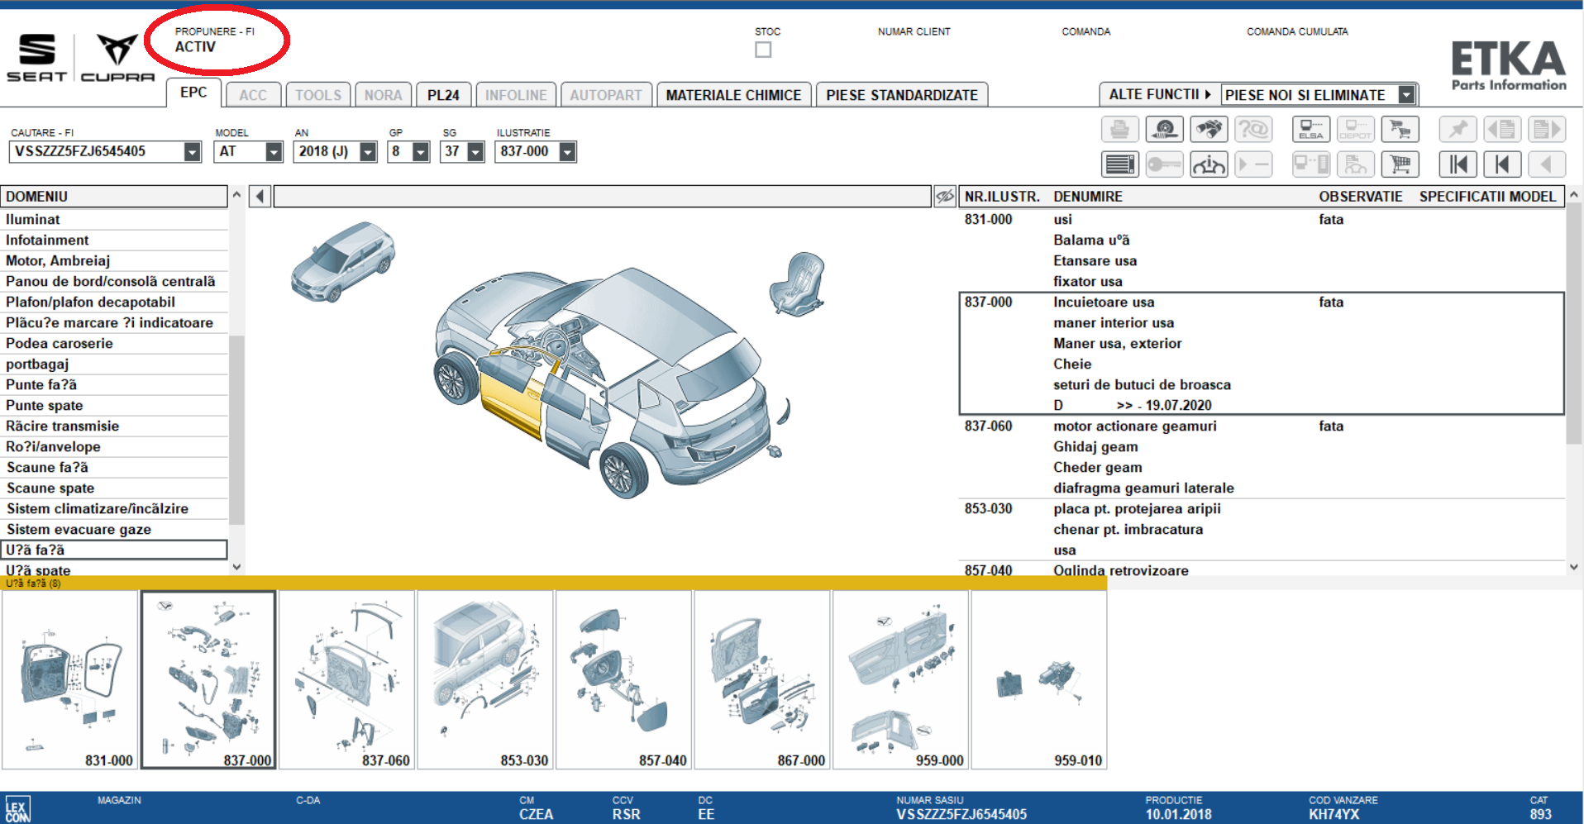Open the GP dropdown arrow
Viewport: 1584px width, 824px height.
(x=421, y=152)
